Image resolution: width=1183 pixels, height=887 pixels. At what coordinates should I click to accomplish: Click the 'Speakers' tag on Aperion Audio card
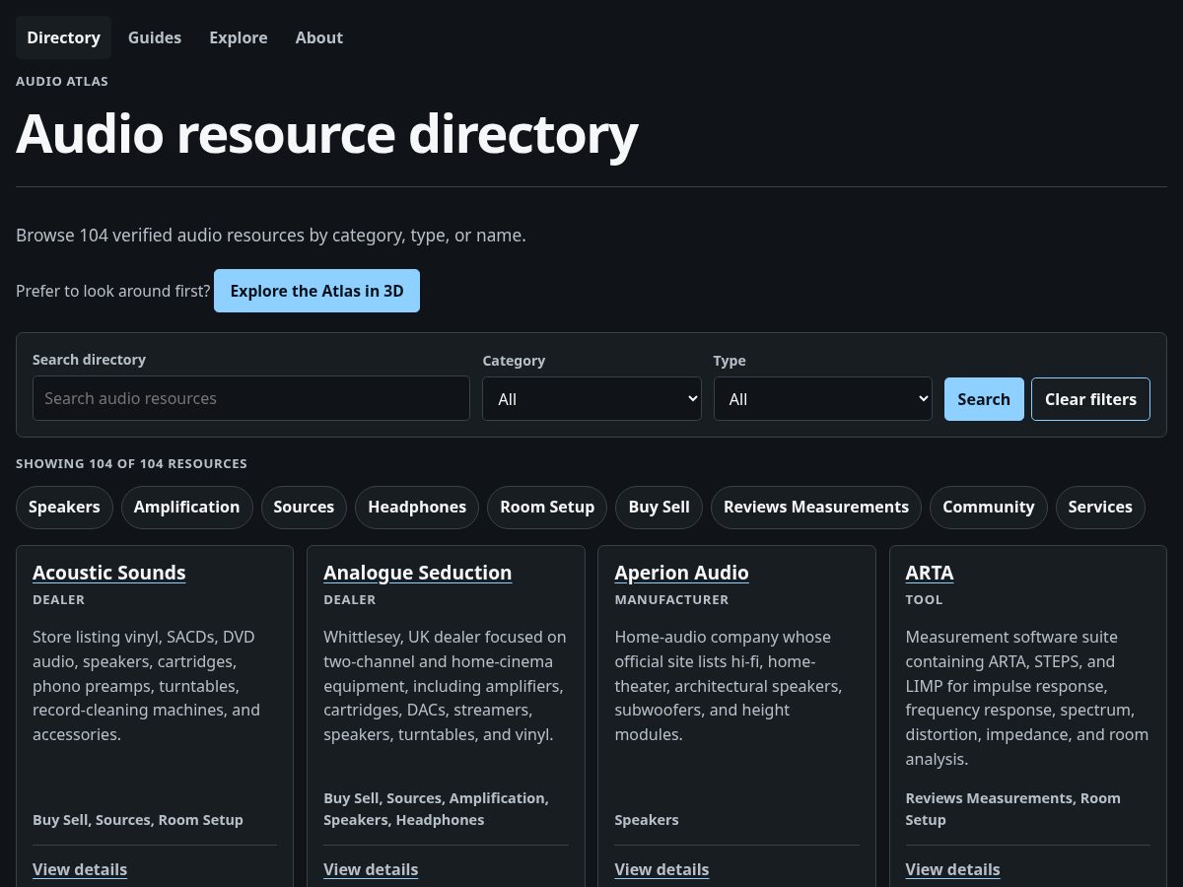coord(647,820)
